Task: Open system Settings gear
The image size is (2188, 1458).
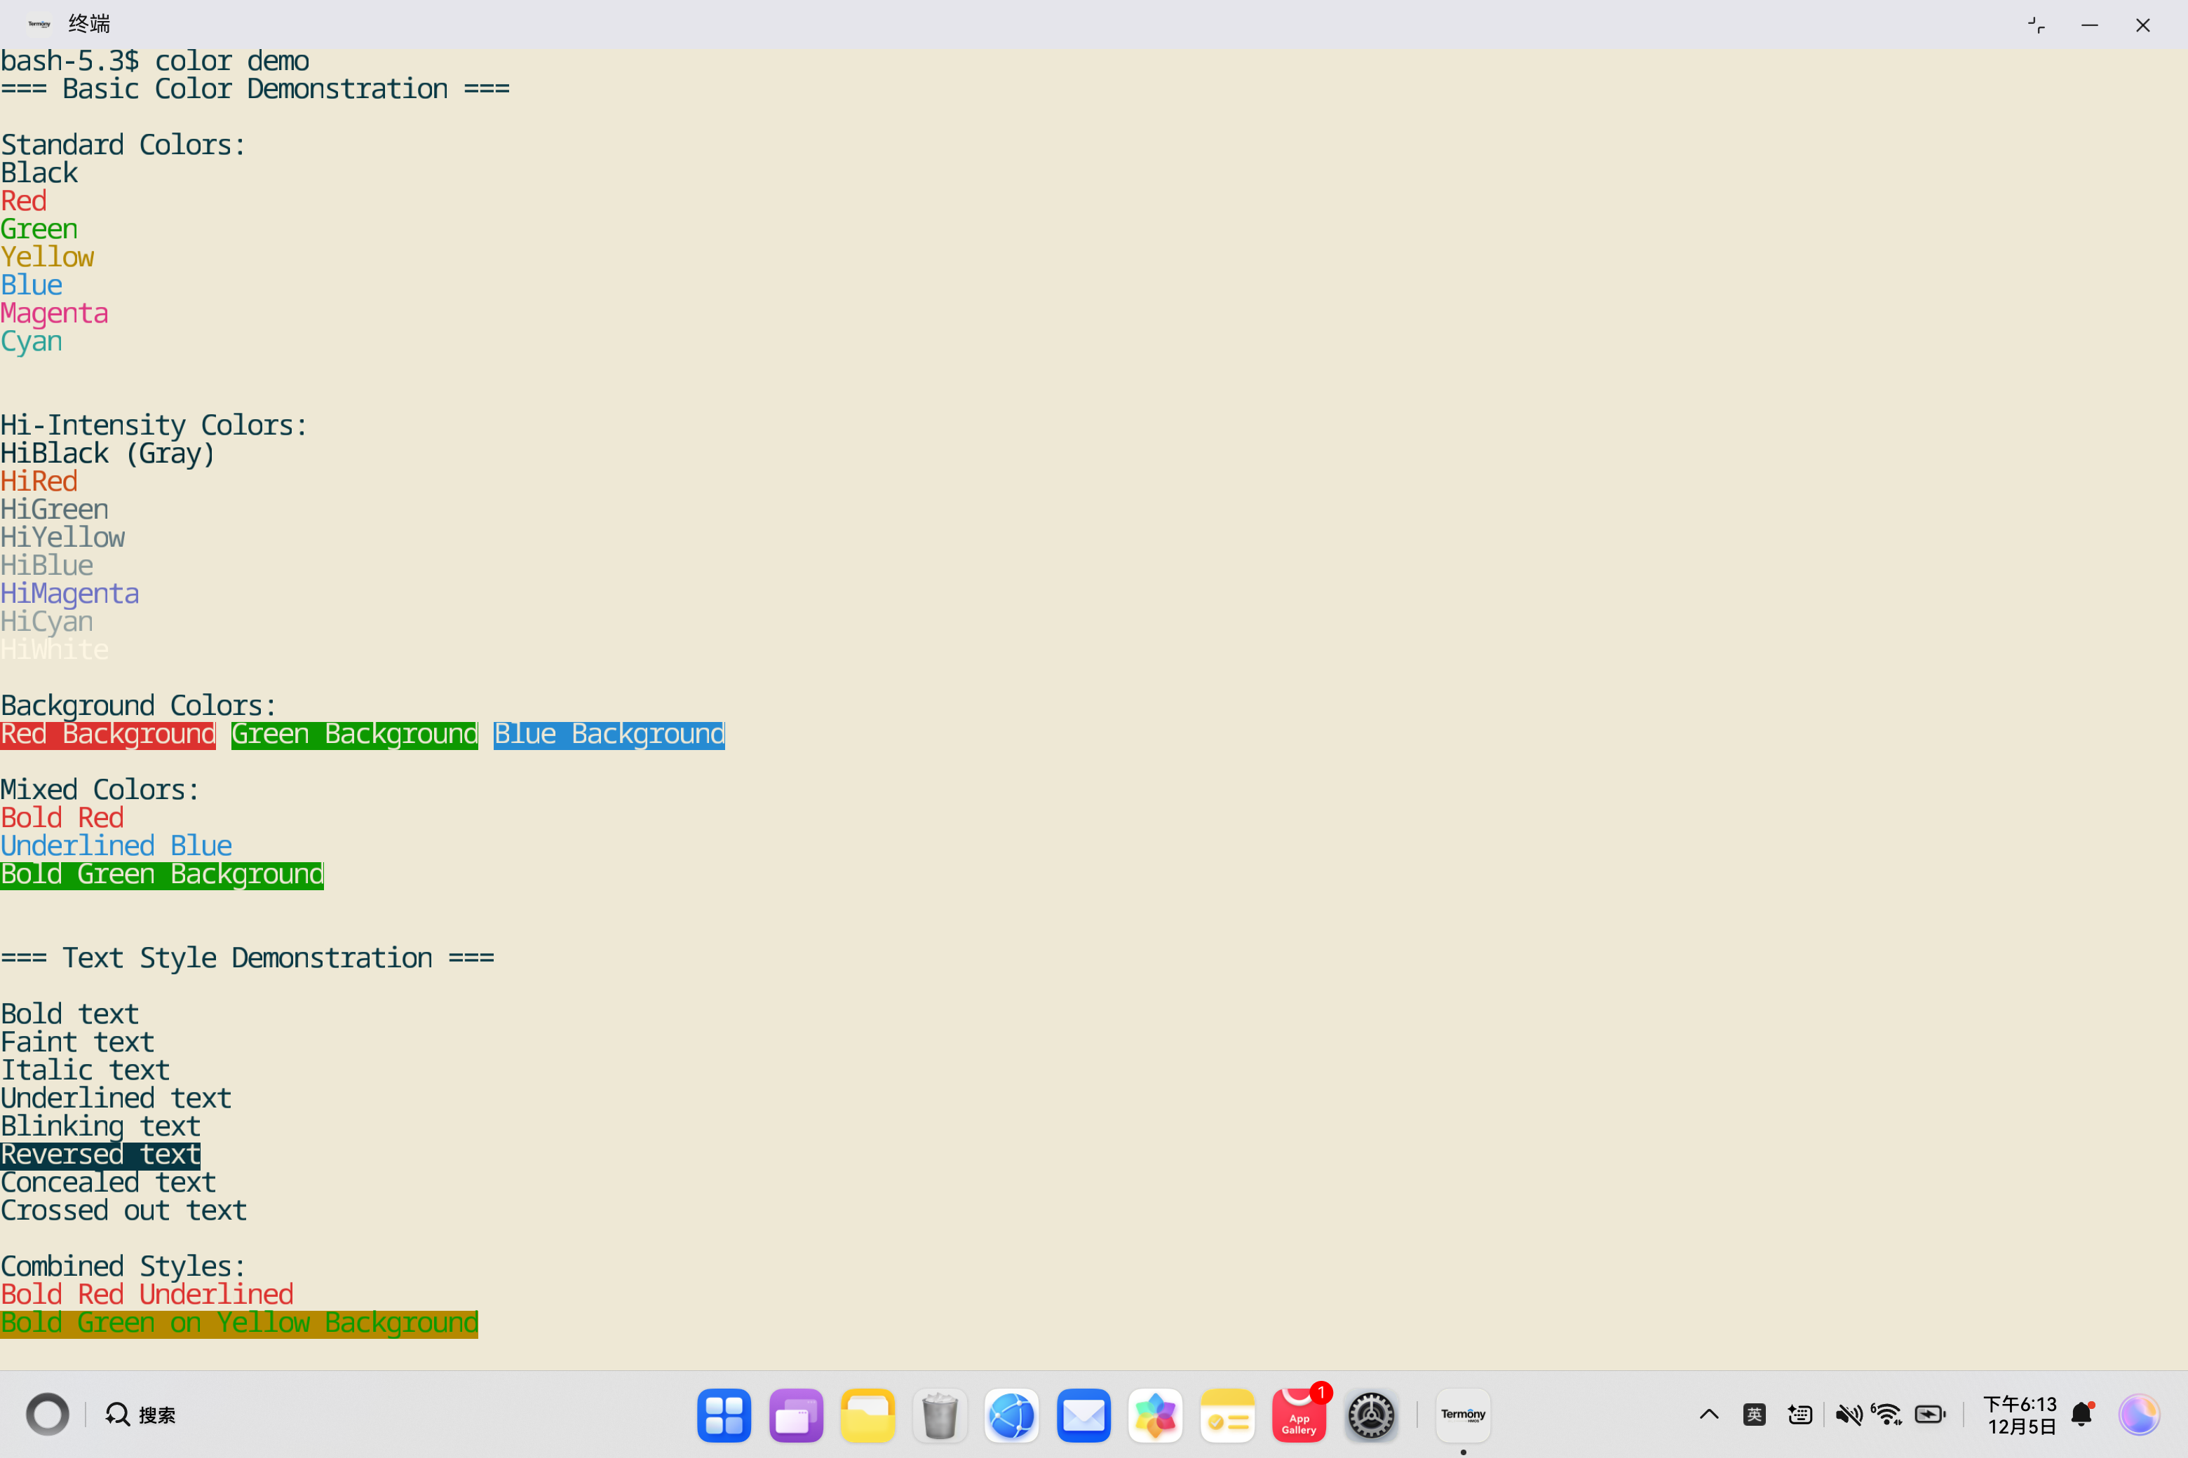Action: pyautogui.click(x=1371, y=1415)
